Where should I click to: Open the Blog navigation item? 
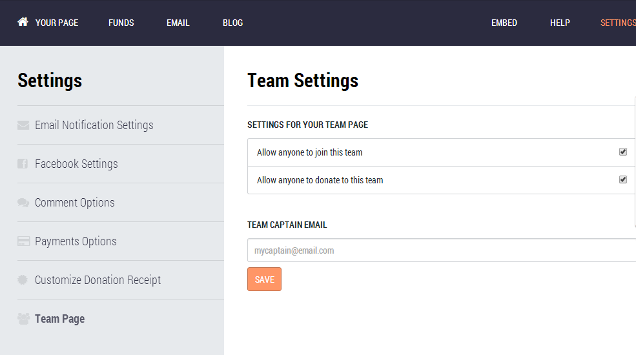coord(233,23)
